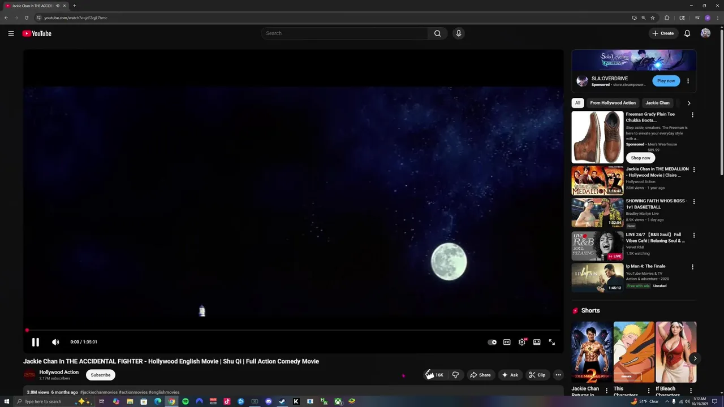Subscribe to Hollywood Action

[101, 375]
